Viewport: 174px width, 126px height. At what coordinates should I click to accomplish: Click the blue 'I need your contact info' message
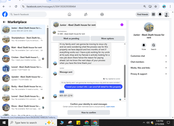point(93,87)
